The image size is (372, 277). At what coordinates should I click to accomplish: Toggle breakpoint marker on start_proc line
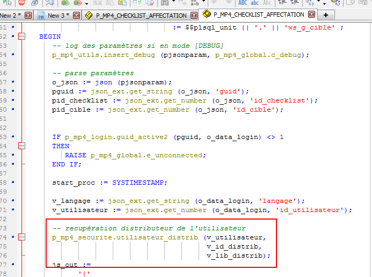click(12, 183)
